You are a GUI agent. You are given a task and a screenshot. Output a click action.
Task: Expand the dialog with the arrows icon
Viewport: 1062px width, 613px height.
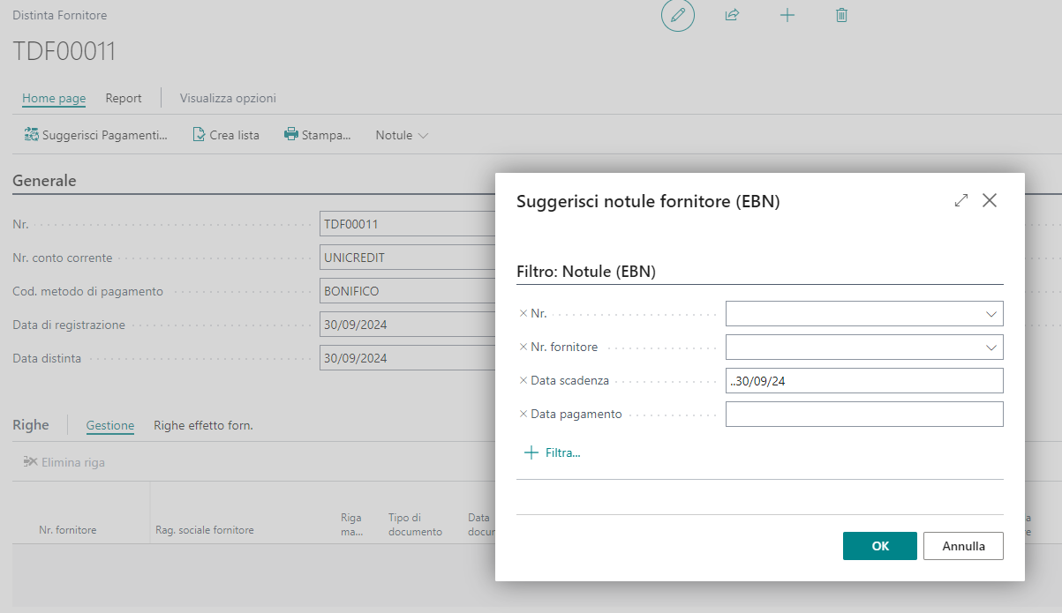coord(961,200)
